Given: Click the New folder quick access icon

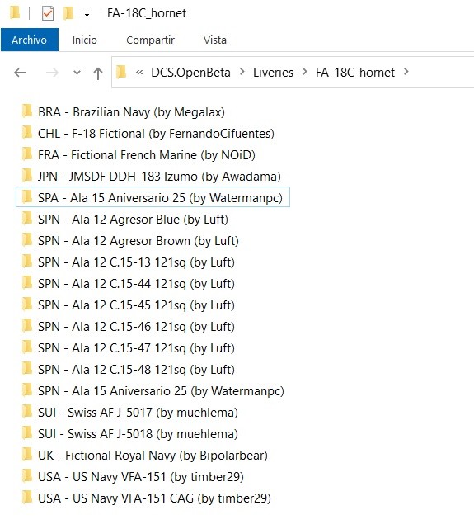Looking at the screenshot, I should pyautogui.click(x=68, y=13).
